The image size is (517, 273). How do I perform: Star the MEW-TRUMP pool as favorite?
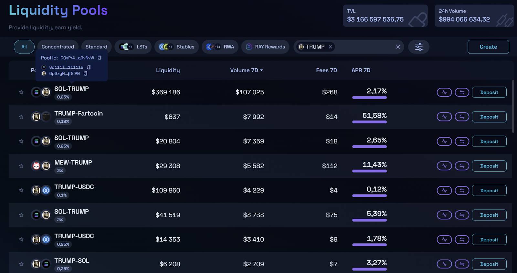(x=21, y=166)
